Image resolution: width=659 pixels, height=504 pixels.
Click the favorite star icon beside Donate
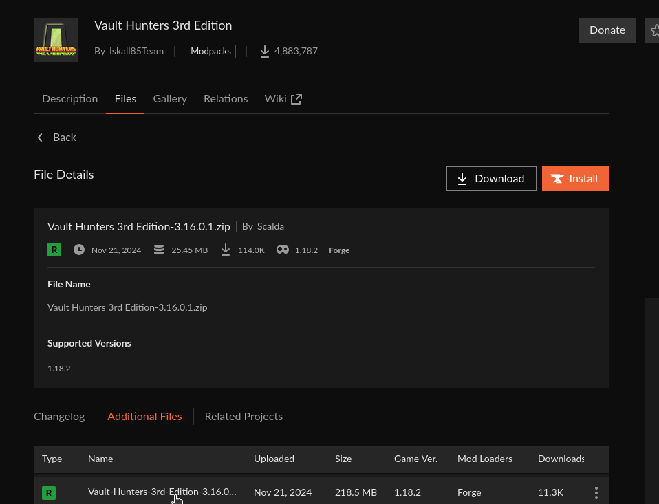653,30
